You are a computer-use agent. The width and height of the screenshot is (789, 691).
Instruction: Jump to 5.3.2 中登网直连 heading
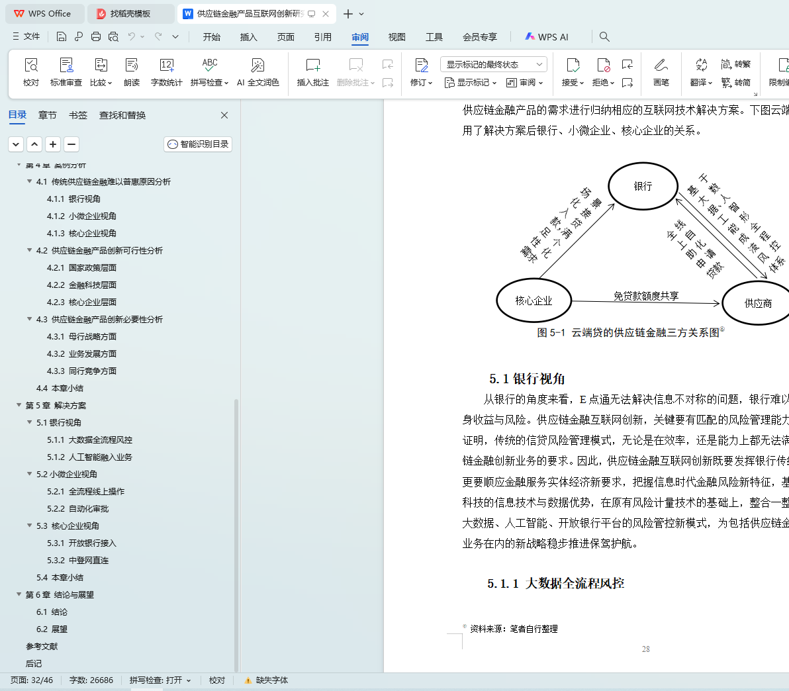point(77,560)
